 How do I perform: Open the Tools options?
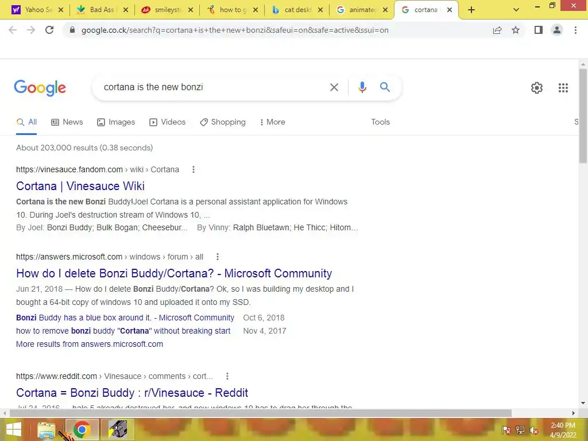click(380, 122)
